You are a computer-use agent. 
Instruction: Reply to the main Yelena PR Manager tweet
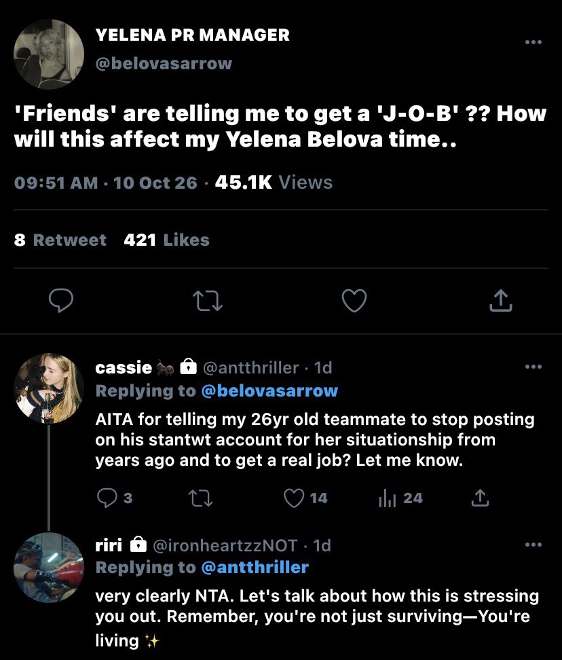pos(61,301)
